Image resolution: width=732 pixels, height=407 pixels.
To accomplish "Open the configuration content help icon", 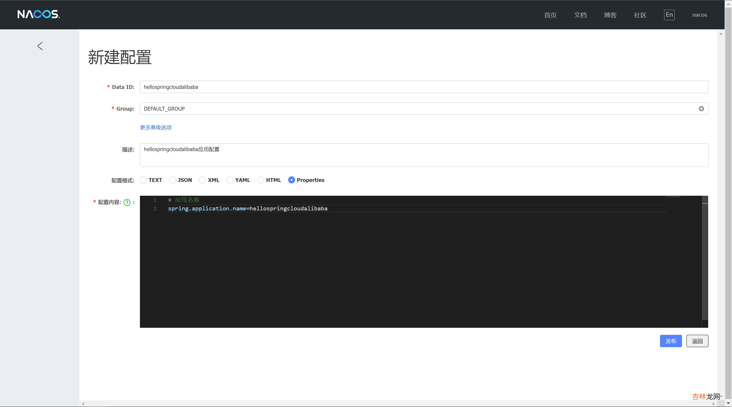I will tap(127, 202).
